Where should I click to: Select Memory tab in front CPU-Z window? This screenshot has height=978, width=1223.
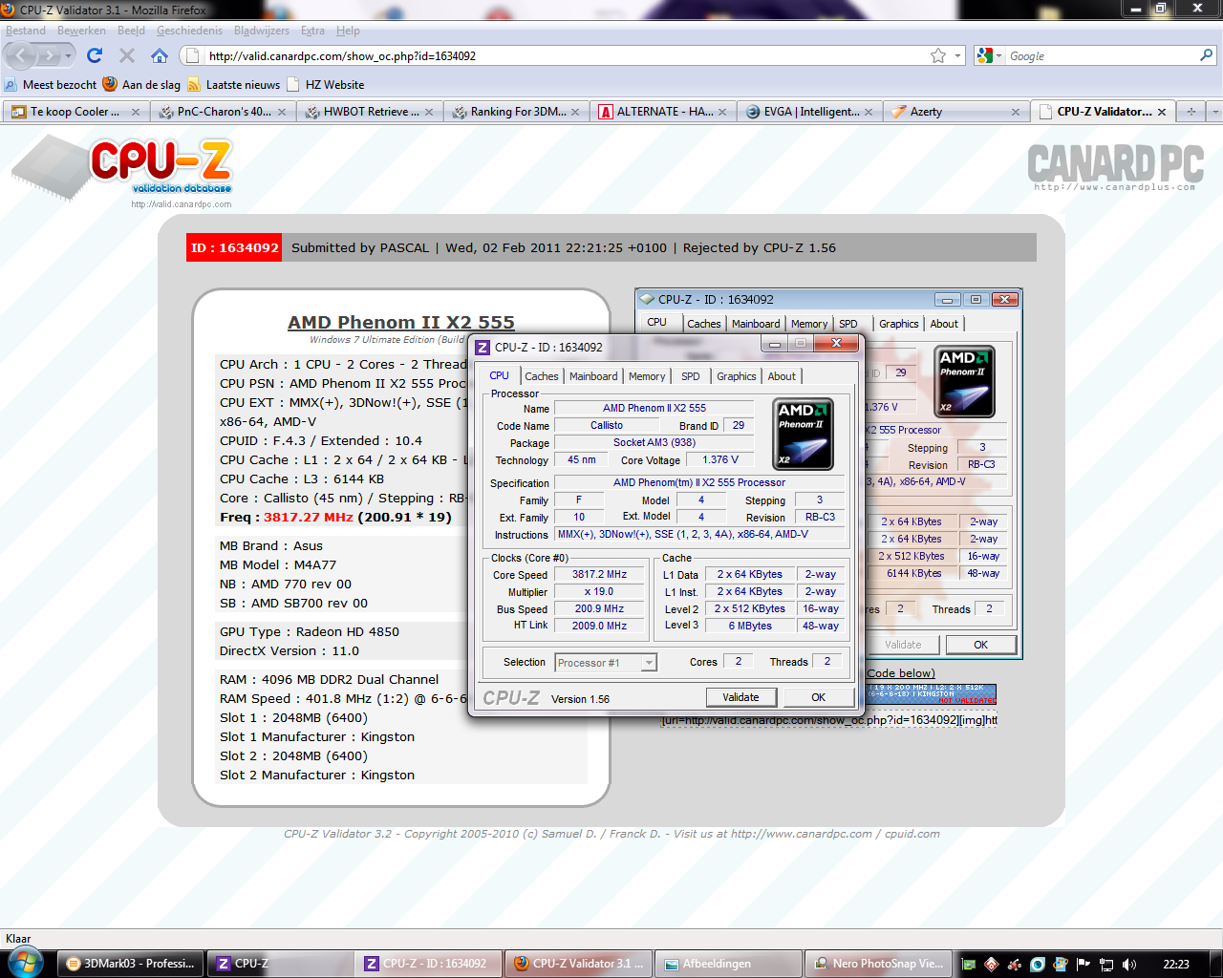[x=647, y=376]
